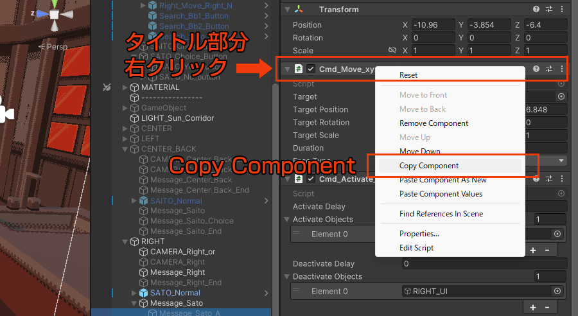
Task: Click the hidden-visibility icon next to MATERIAL
Action: (107, 87)
